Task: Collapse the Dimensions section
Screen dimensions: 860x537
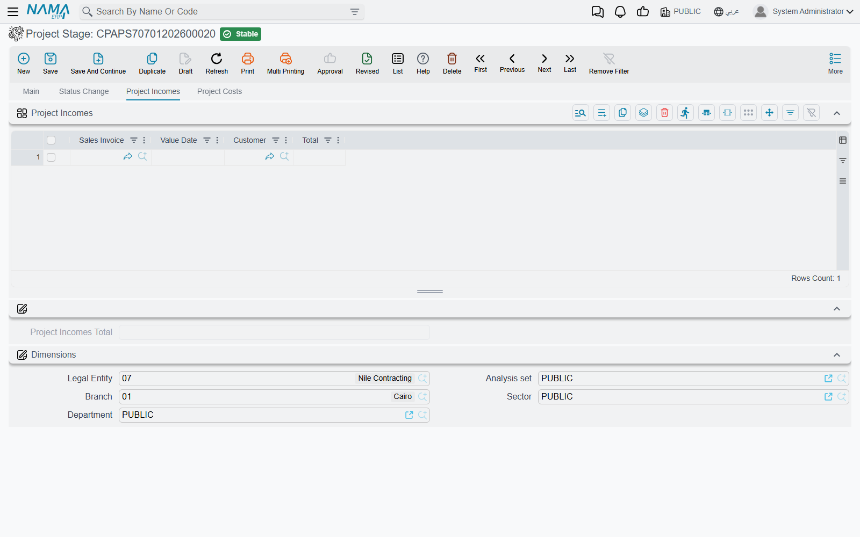Action: click(837, 355)
